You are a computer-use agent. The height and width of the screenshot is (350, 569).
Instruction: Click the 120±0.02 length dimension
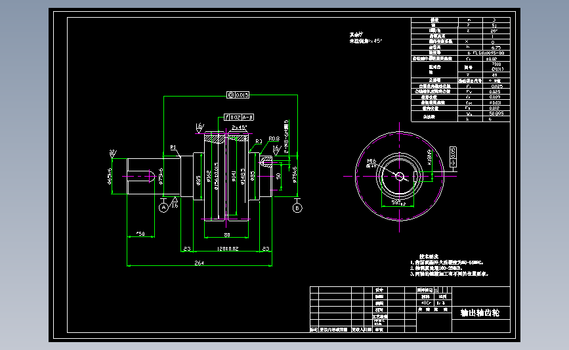click(x=228, y=249)
